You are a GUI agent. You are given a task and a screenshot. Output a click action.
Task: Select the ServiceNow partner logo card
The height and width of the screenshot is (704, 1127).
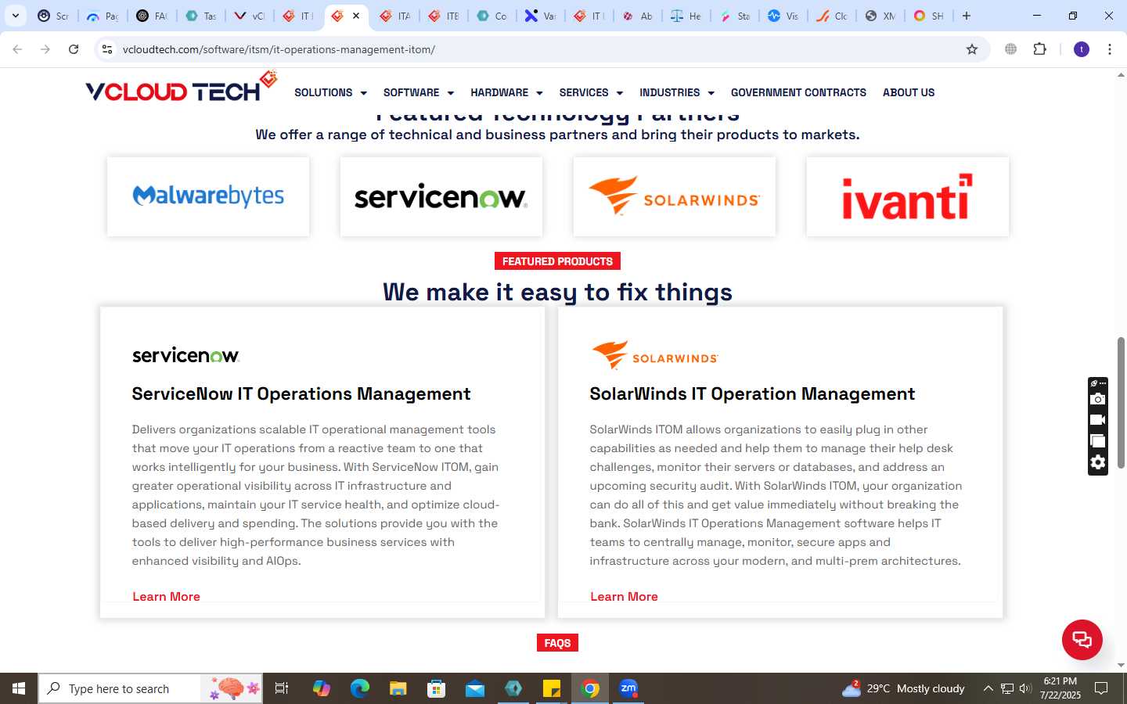pyautogui.click(x=441, y=196)
